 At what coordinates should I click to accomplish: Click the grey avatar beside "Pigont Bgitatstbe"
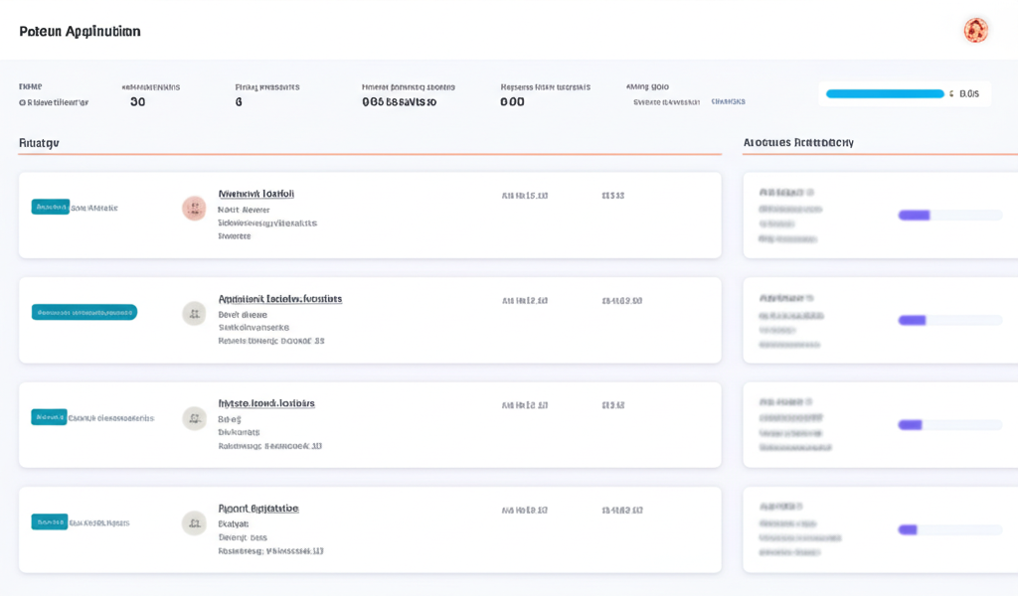tap(194, 522)
